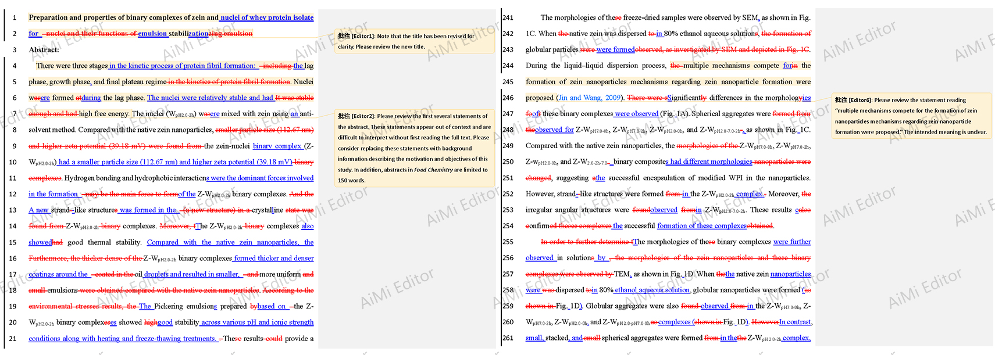The width and height of the screenshot is (995, 355).
Task: Select inserted 'formation of these complexes' on line 254
Action: [x=702, y=226]
